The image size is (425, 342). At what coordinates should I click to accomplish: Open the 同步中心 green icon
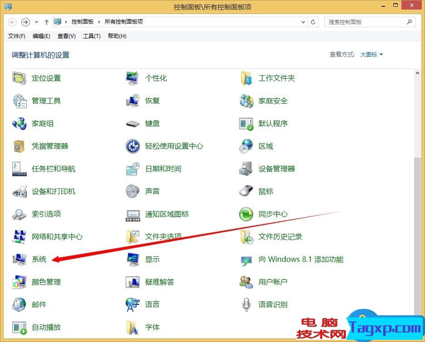tap(246, 214)
